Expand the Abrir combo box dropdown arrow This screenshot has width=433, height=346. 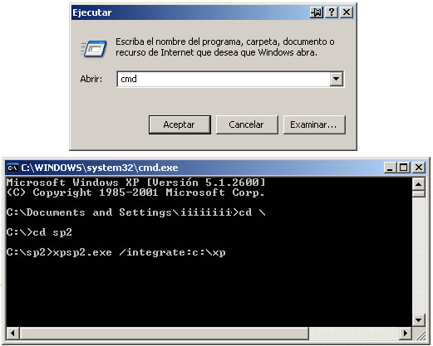coord(337,79)
